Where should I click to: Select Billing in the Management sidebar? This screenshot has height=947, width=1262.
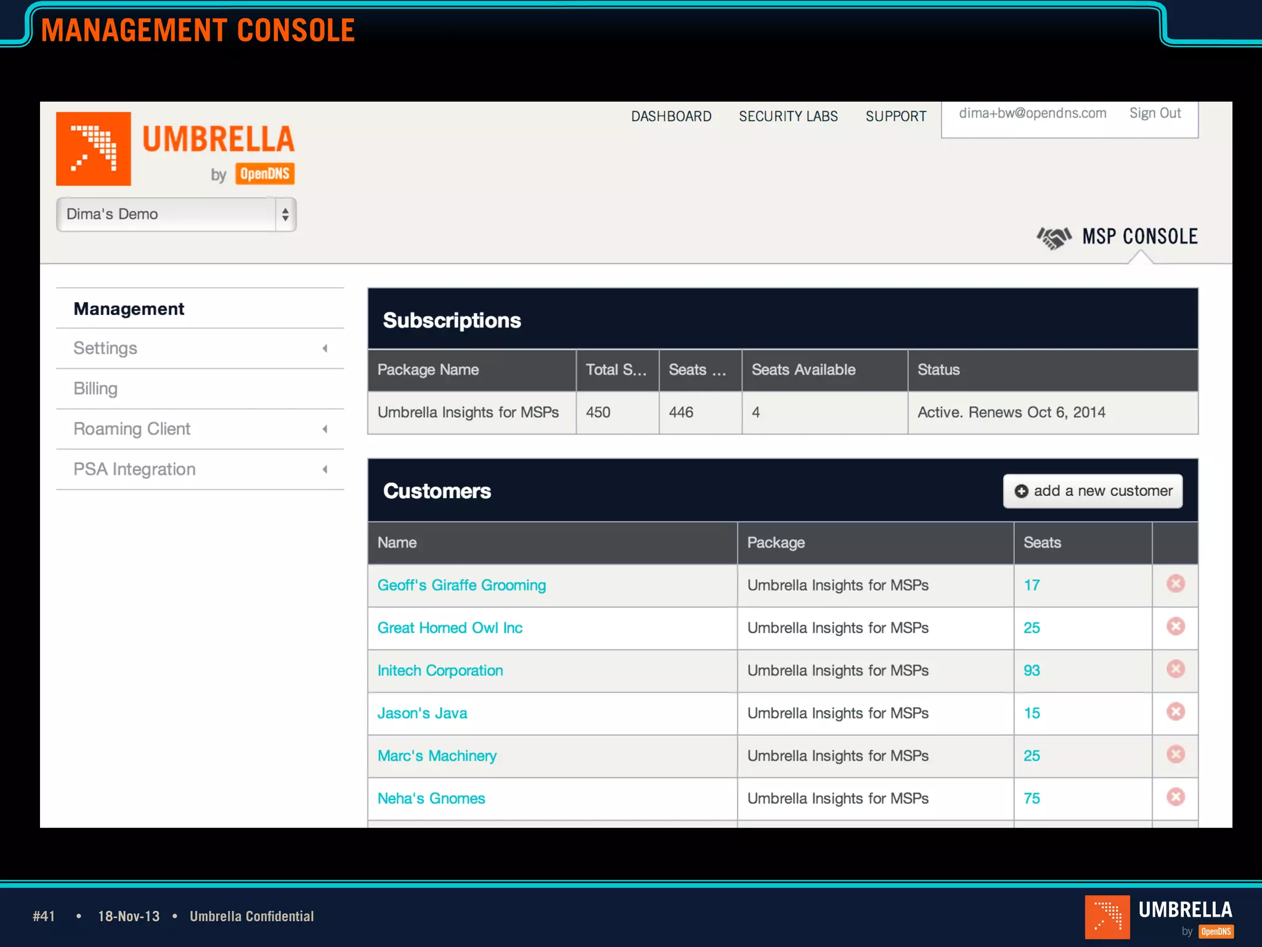96,388
